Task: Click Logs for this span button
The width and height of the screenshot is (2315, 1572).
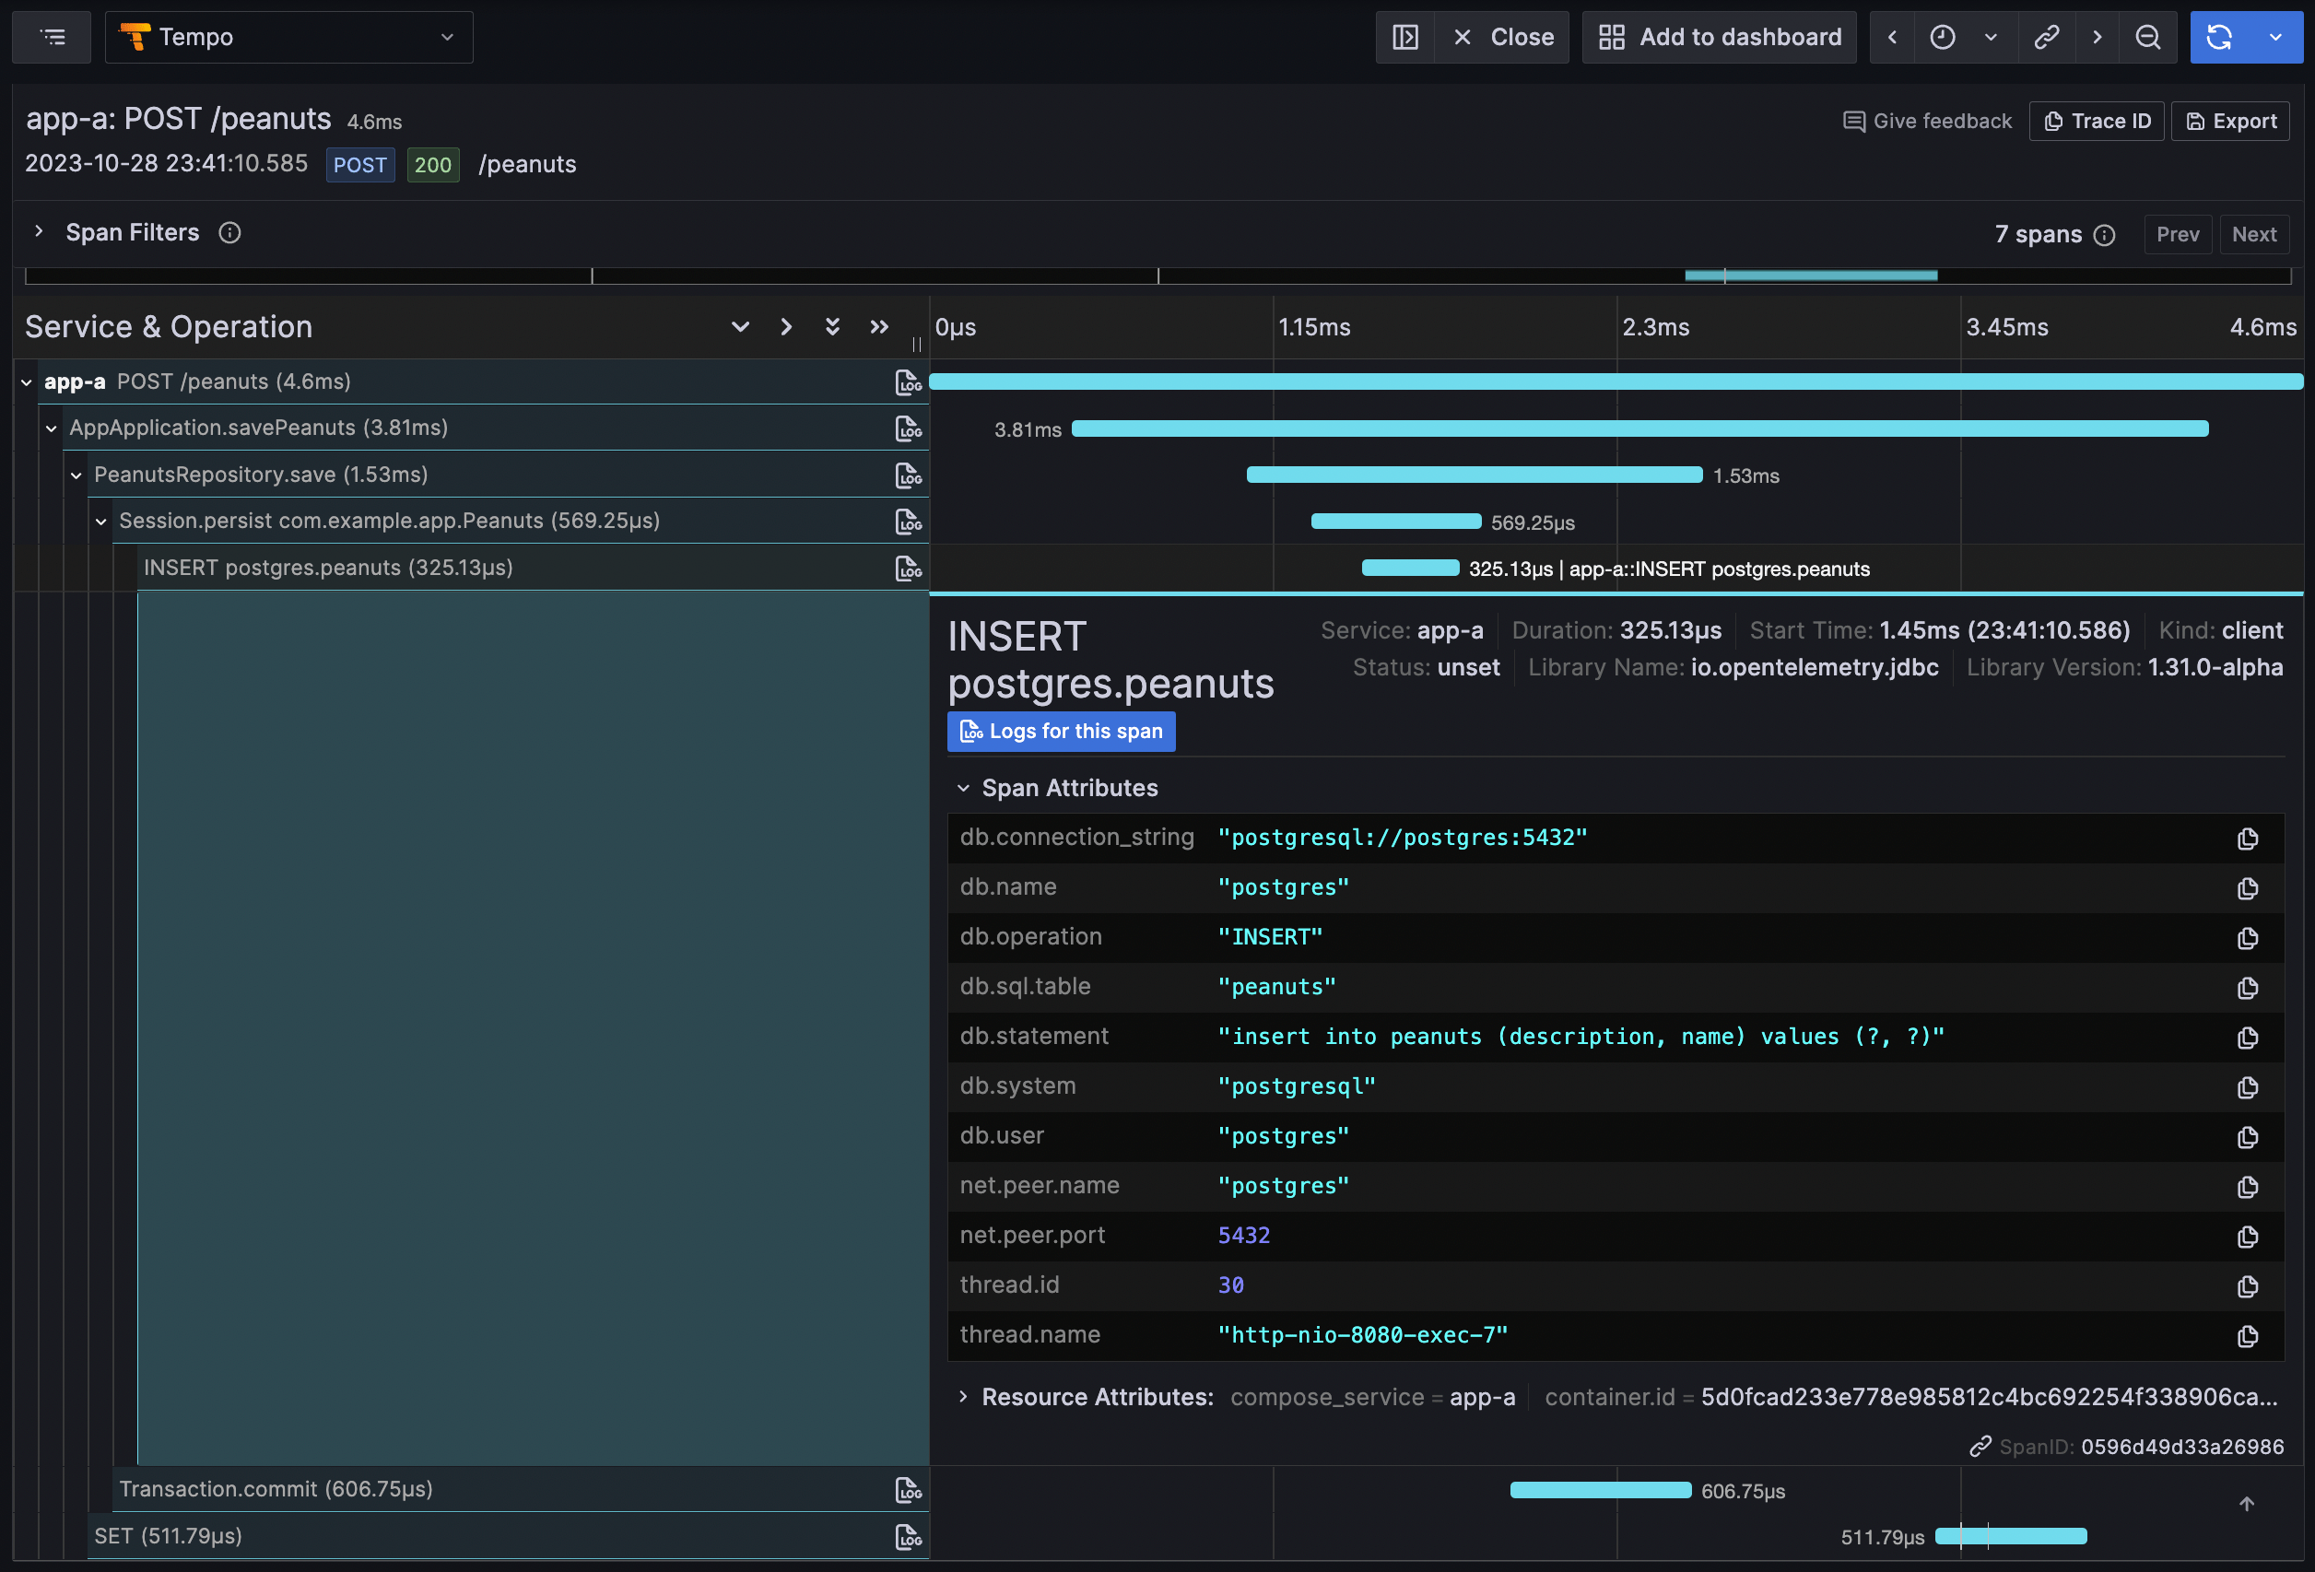Action: 1061,732
